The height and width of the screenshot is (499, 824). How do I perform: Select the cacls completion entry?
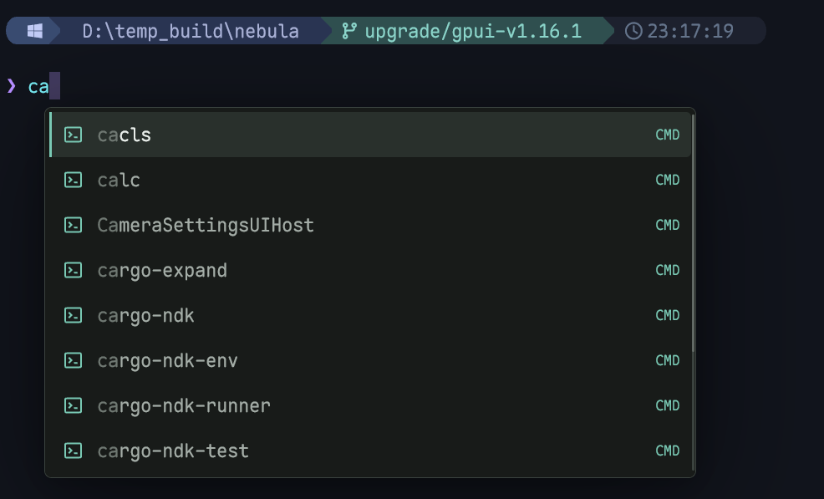370,135
